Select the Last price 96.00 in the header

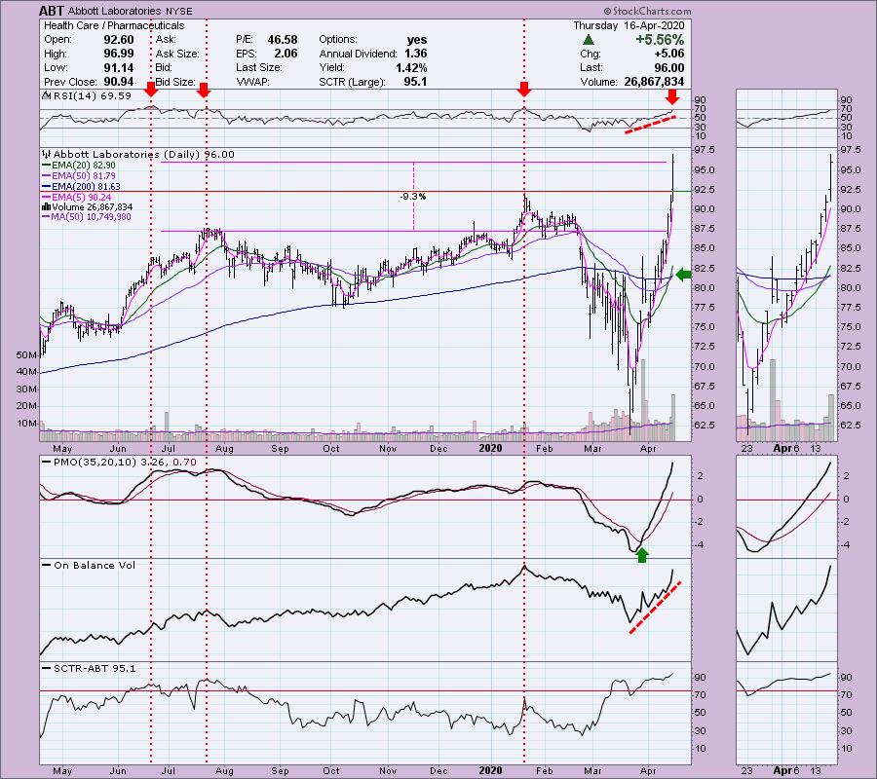(x=669, y=67)
